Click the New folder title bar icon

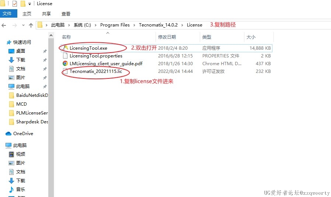(23, 4)
